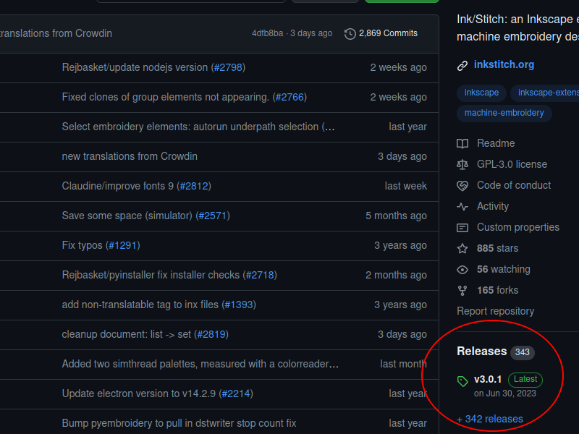Click the link chain icon beside inkstitch.org

tap(462, 66)
